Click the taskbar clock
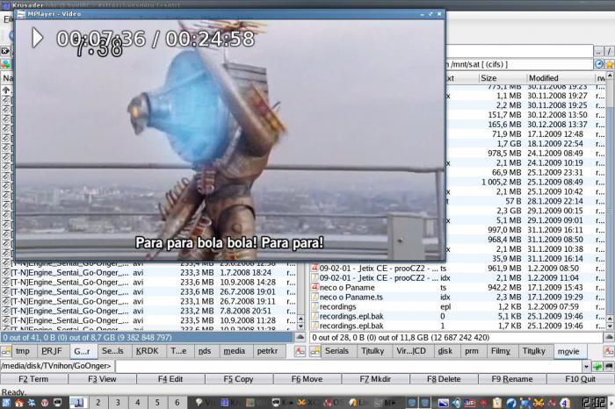 594,402
